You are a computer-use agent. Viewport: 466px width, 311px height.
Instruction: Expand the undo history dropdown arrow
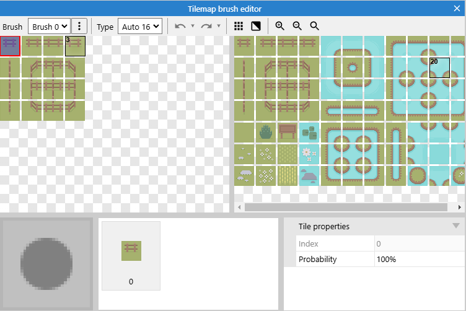(x=193, y=27)
